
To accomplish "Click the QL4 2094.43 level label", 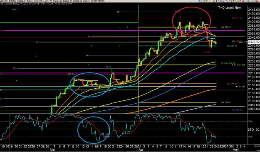I will pos(226,102).
